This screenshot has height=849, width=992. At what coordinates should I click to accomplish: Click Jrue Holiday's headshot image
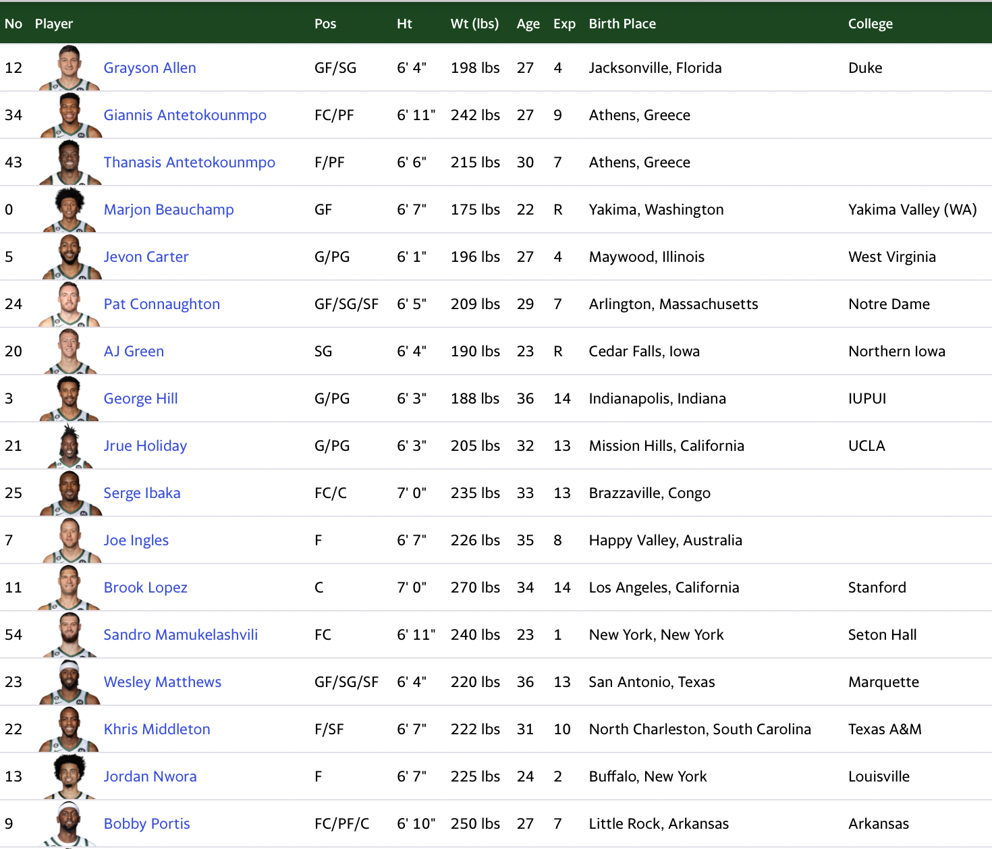click(x=70, y=445)
